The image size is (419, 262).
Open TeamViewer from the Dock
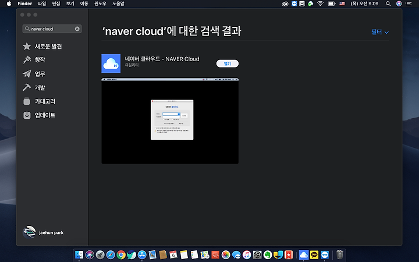point(325,255)
